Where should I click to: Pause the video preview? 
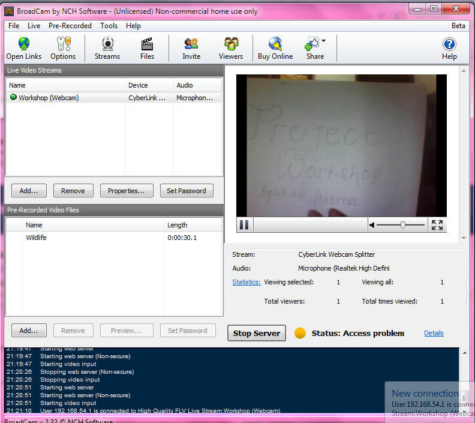[244, 225]
